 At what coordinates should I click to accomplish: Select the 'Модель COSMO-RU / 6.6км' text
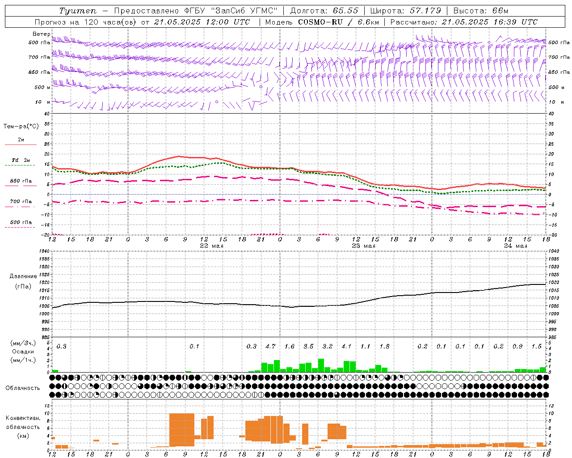tap(322, 22)
